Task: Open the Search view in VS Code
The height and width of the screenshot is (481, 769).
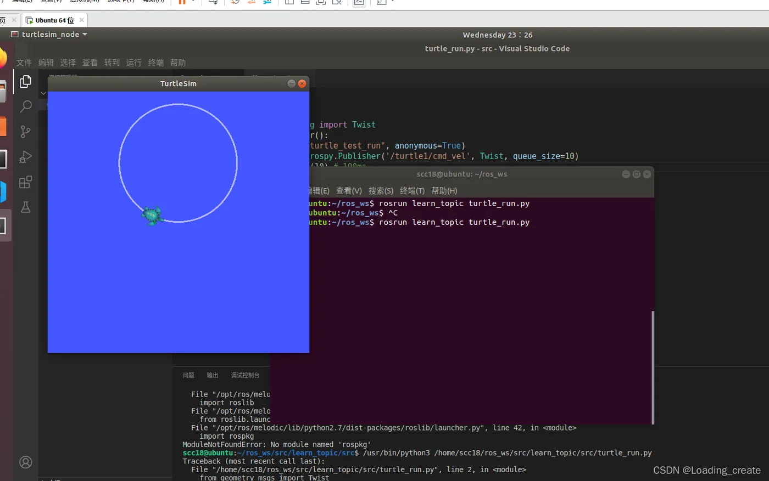Action: (x=25, y=106)
